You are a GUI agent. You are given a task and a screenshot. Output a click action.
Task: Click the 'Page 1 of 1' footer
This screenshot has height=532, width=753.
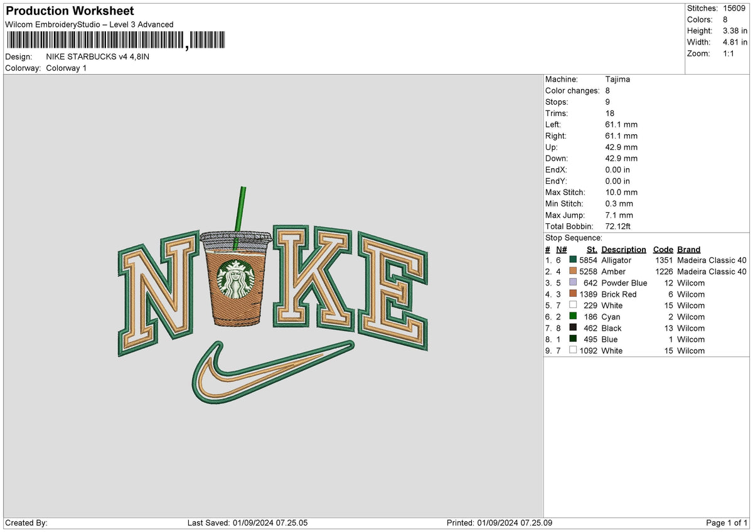[727, 523]
